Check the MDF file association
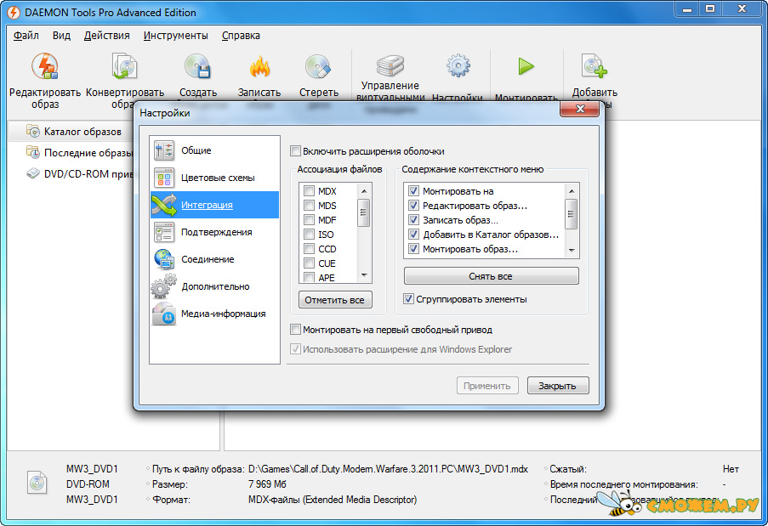This screenshot has width=768, height=526. click(309, 220)
